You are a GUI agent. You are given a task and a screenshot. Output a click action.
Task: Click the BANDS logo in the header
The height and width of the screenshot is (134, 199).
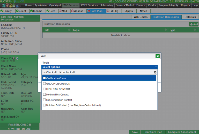point(12,5)
